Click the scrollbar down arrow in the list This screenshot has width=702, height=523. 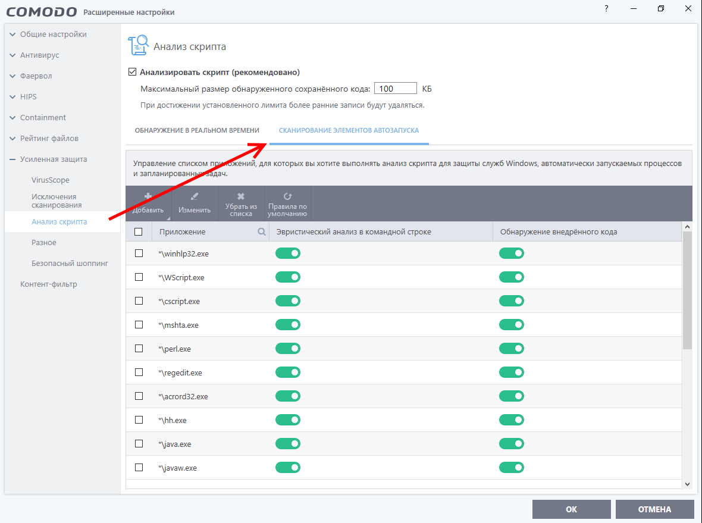pos(688,484)
